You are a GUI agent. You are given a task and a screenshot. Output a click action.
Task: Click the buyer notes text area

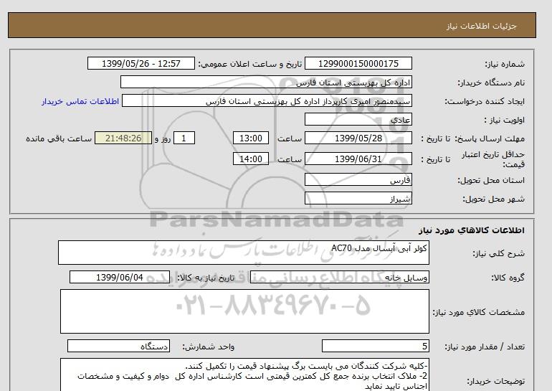tap(244, 375)
